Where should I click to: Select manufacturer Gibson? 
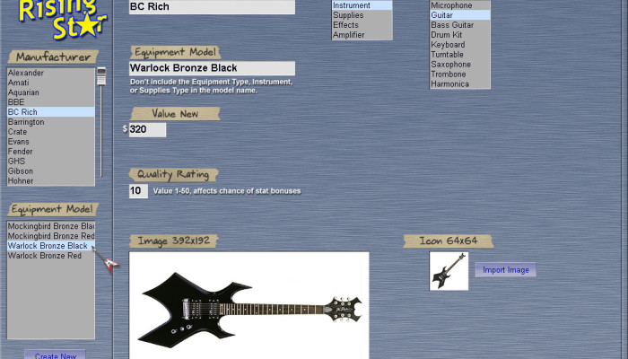51,171
